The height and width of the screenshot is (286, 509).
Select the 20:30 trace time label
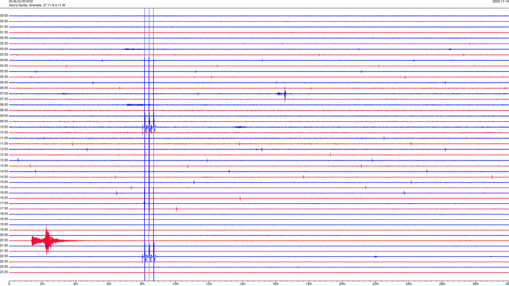[x=4, y=240]
